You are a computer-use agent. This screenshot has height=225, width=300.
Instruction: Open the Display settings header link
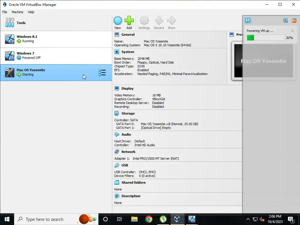click(x=127, y=88)
